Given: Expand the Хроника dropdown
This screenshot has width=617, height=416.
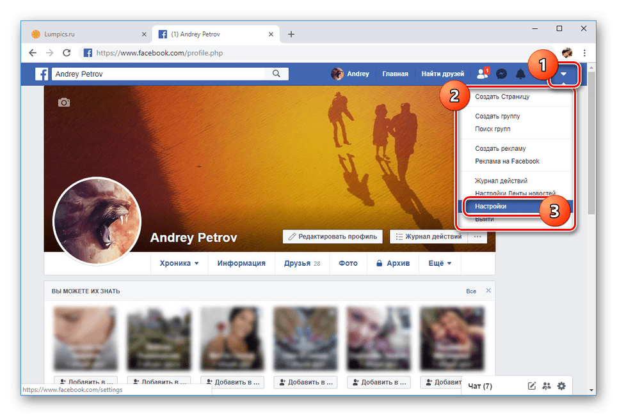Looking at the screenshot, I should click(x=179, y=263).
